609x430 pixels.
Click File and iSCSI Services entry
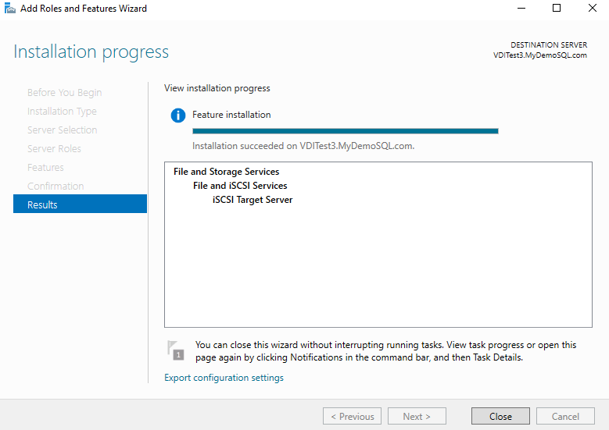click(240, 186)
